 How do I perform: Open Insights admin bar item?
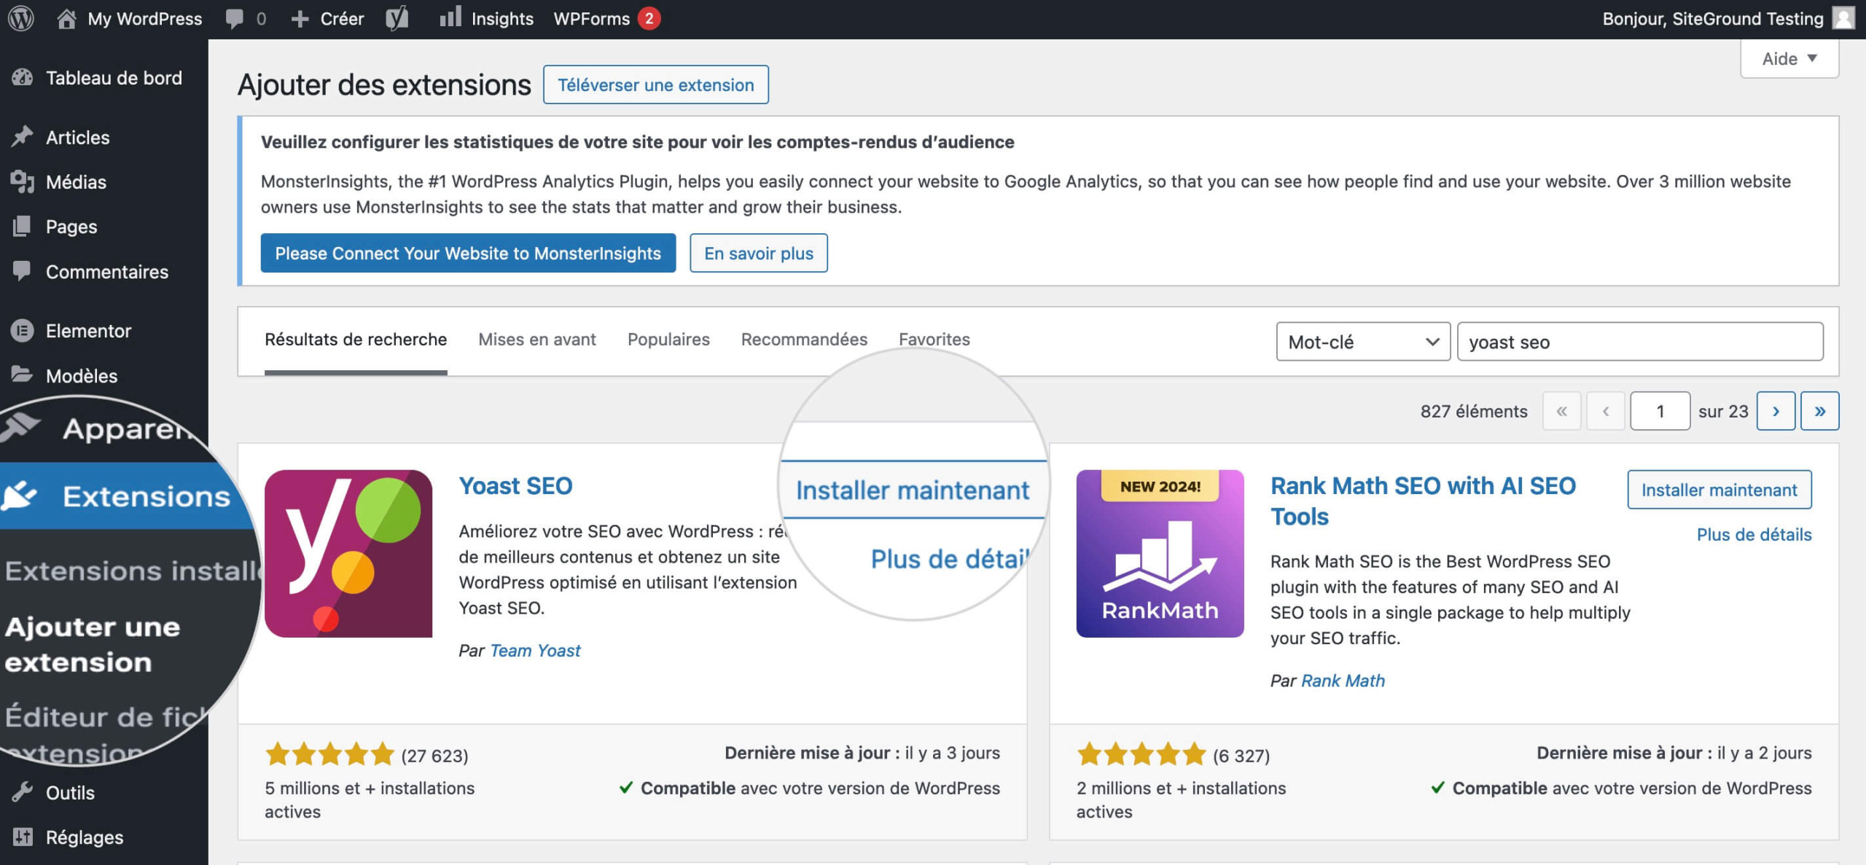pos(486,18)
